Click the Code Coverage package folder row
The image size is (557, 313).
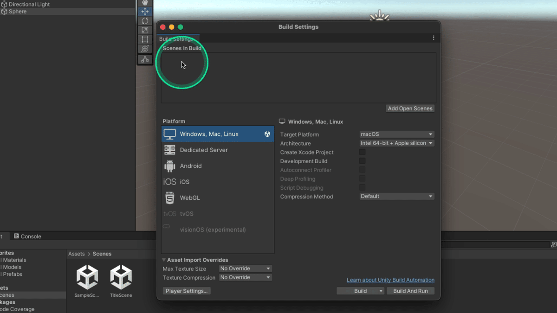tap(32, 309)
